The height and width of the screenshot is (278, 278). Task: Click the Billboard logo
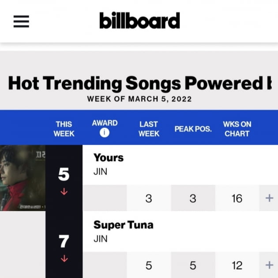click(x=140, y=20)
